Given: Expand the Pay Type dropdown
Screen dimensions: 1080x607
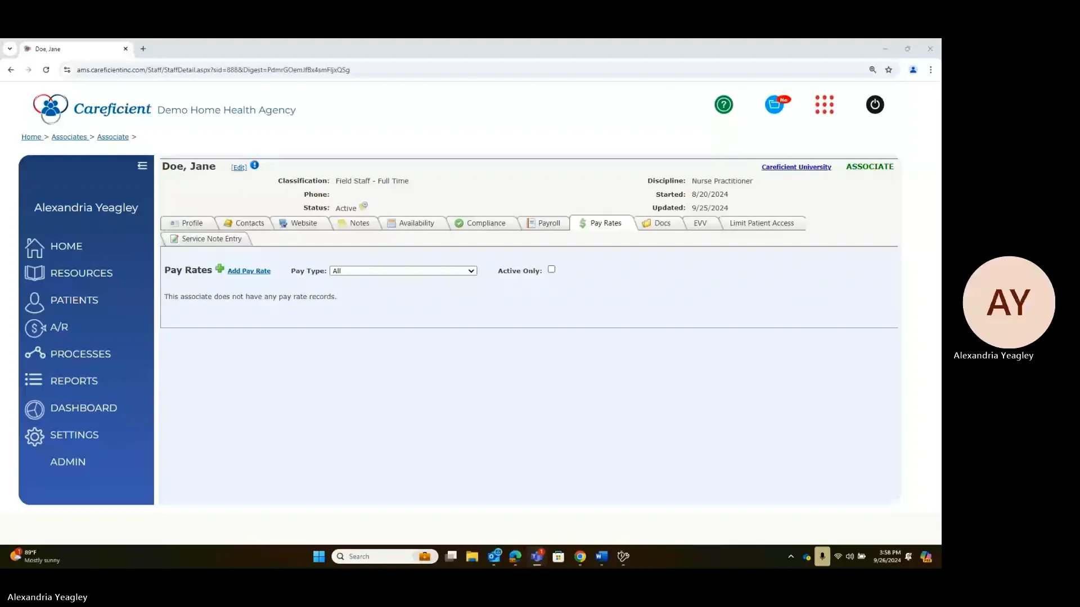Looking at the screenshot, I should (403, 271).
